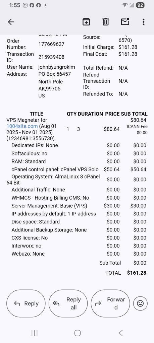The image size is (154, 343).
Task: Tap the Instagram notification icon in status bar
Action: coord(25,5)
